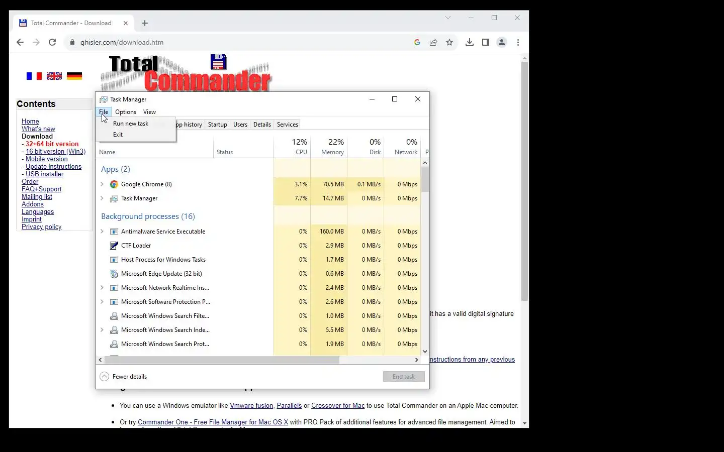
Task: Sort processes by CPU column header
Action: coord(292,147)
